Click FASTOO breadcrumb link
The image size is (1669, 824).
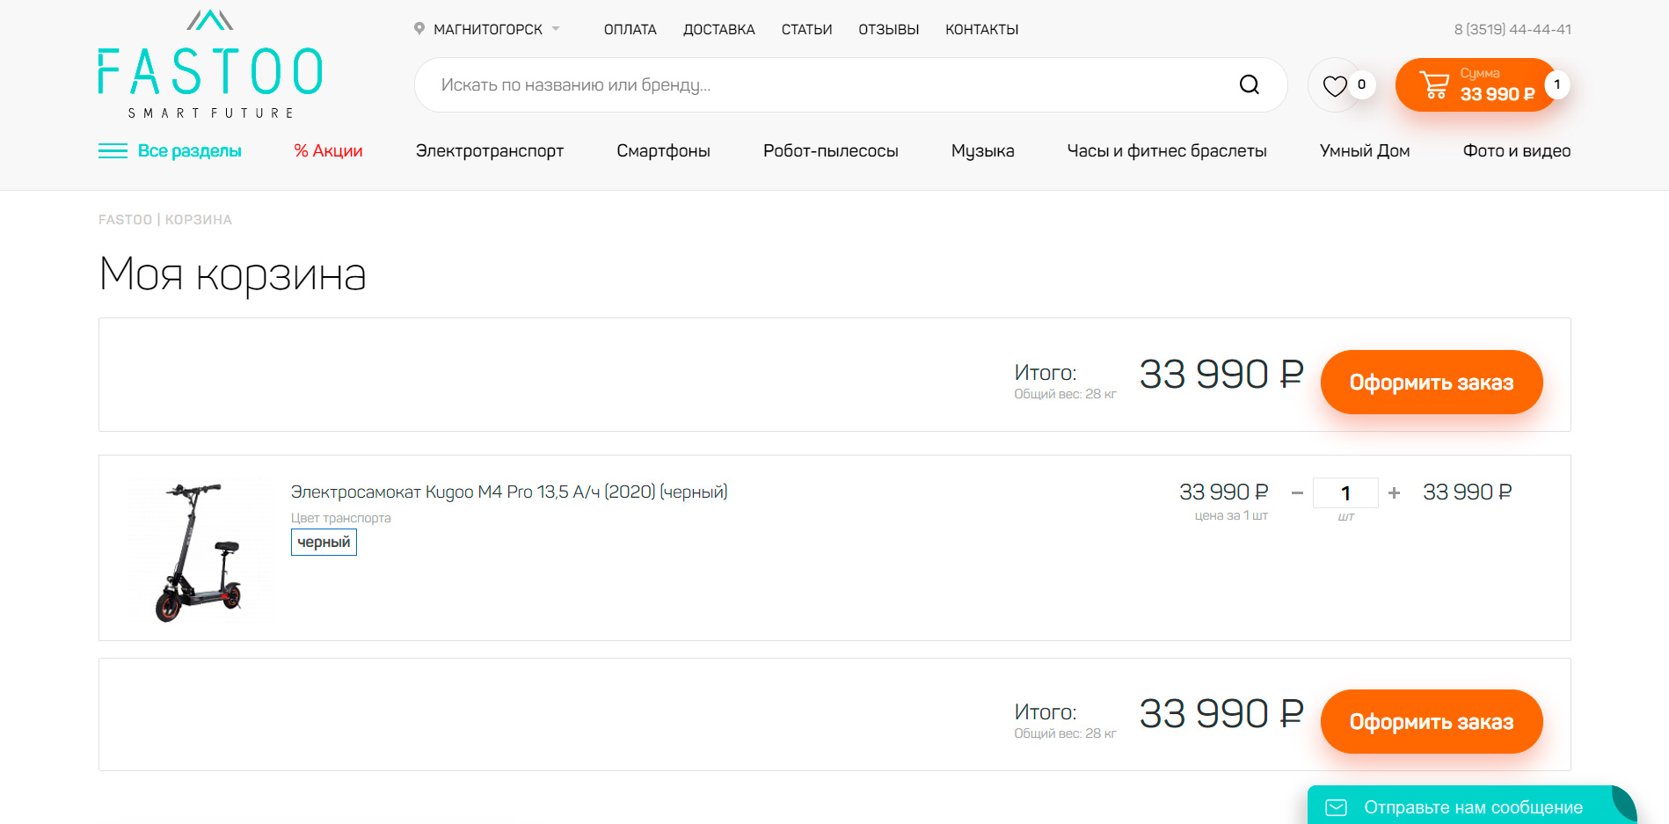pos(125,220)
